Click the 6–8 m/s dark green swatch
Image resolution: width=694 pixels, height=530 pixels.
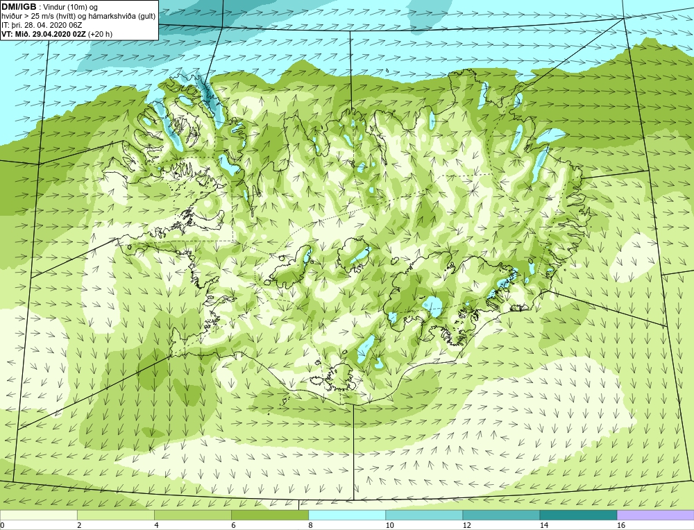[269, 515]
